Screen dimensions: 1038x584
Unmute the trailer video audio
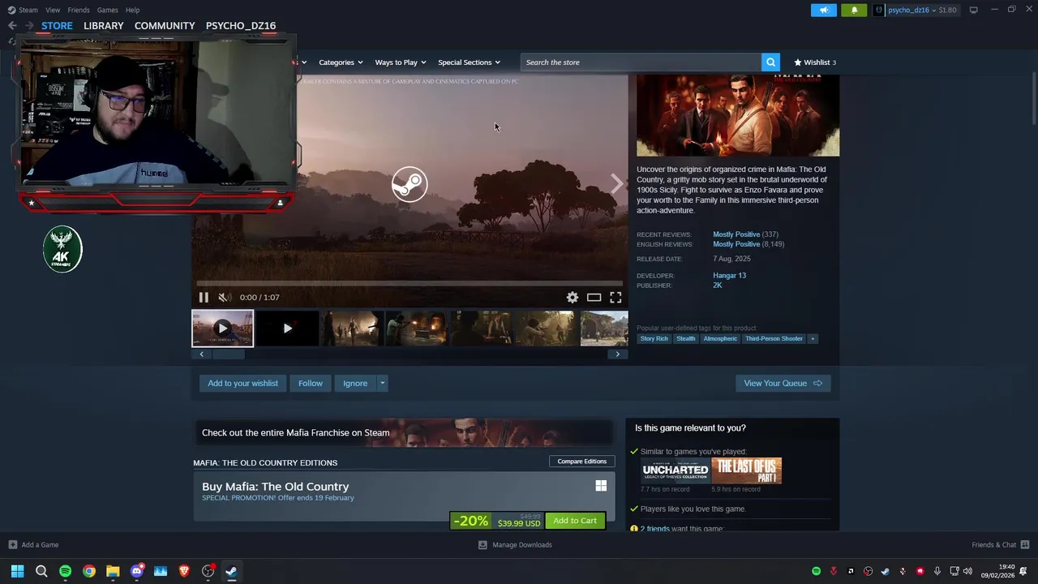tap(224, 298)
